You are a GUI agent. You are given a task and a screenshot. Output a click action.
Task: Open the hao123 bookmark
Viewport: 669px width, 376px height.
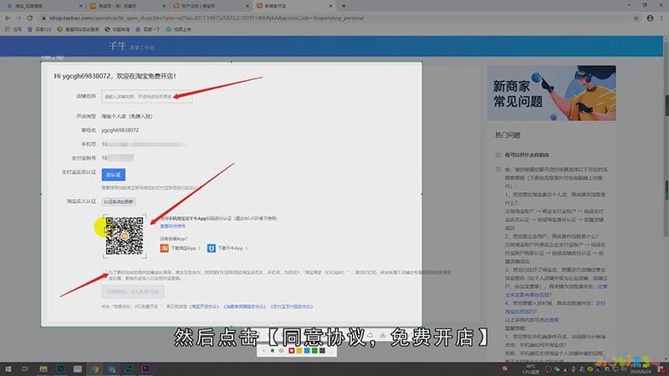[x=39, y=29]
